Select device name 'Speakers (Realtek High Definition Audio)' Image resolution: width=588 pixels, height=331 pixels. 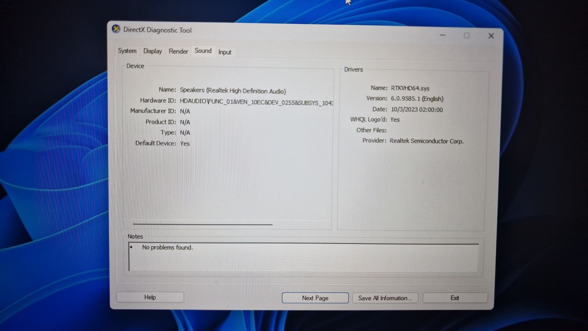pos(233,91)
